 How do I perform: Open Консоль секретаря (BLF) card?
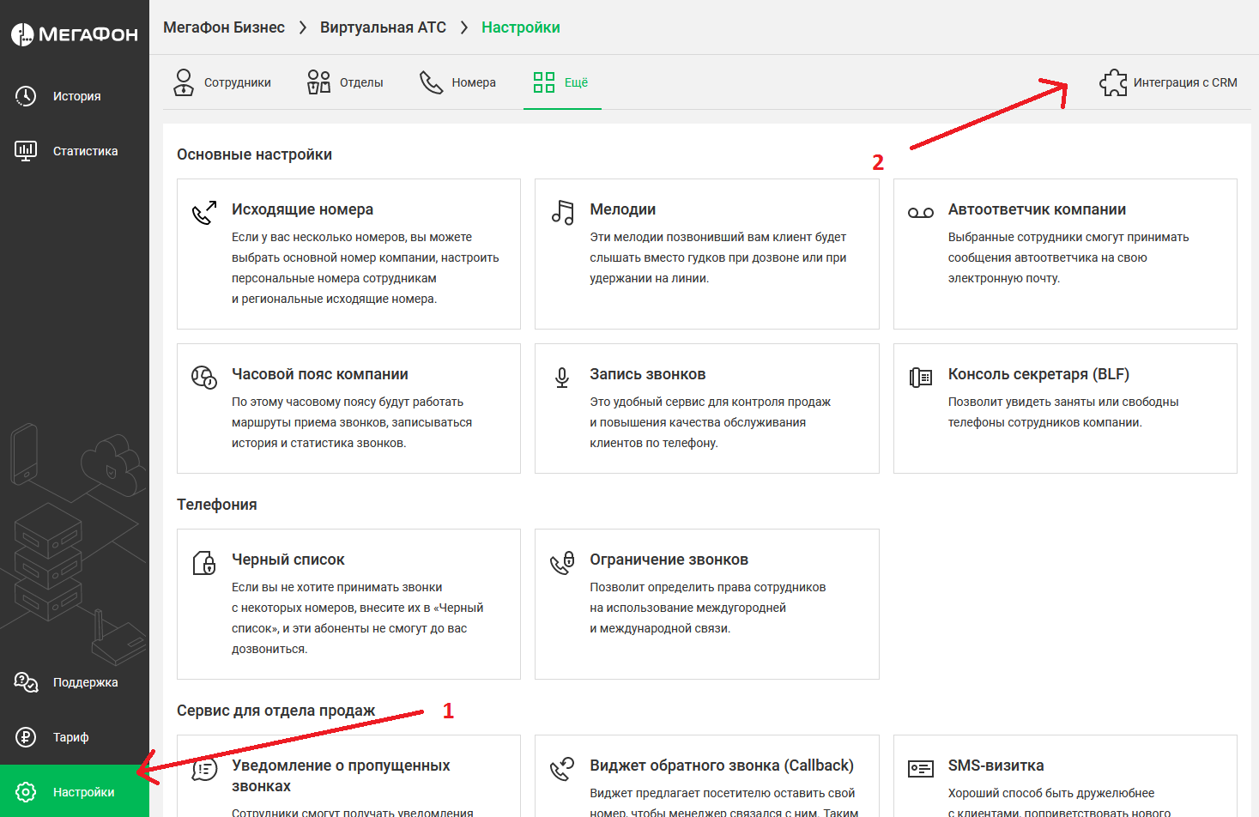pos(1065,408)
